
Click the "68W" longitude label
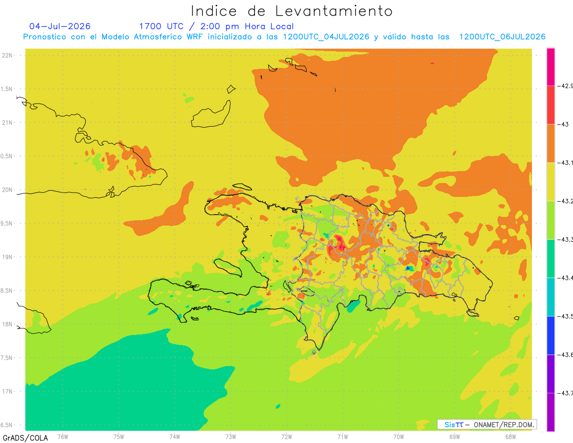(510, 436)
